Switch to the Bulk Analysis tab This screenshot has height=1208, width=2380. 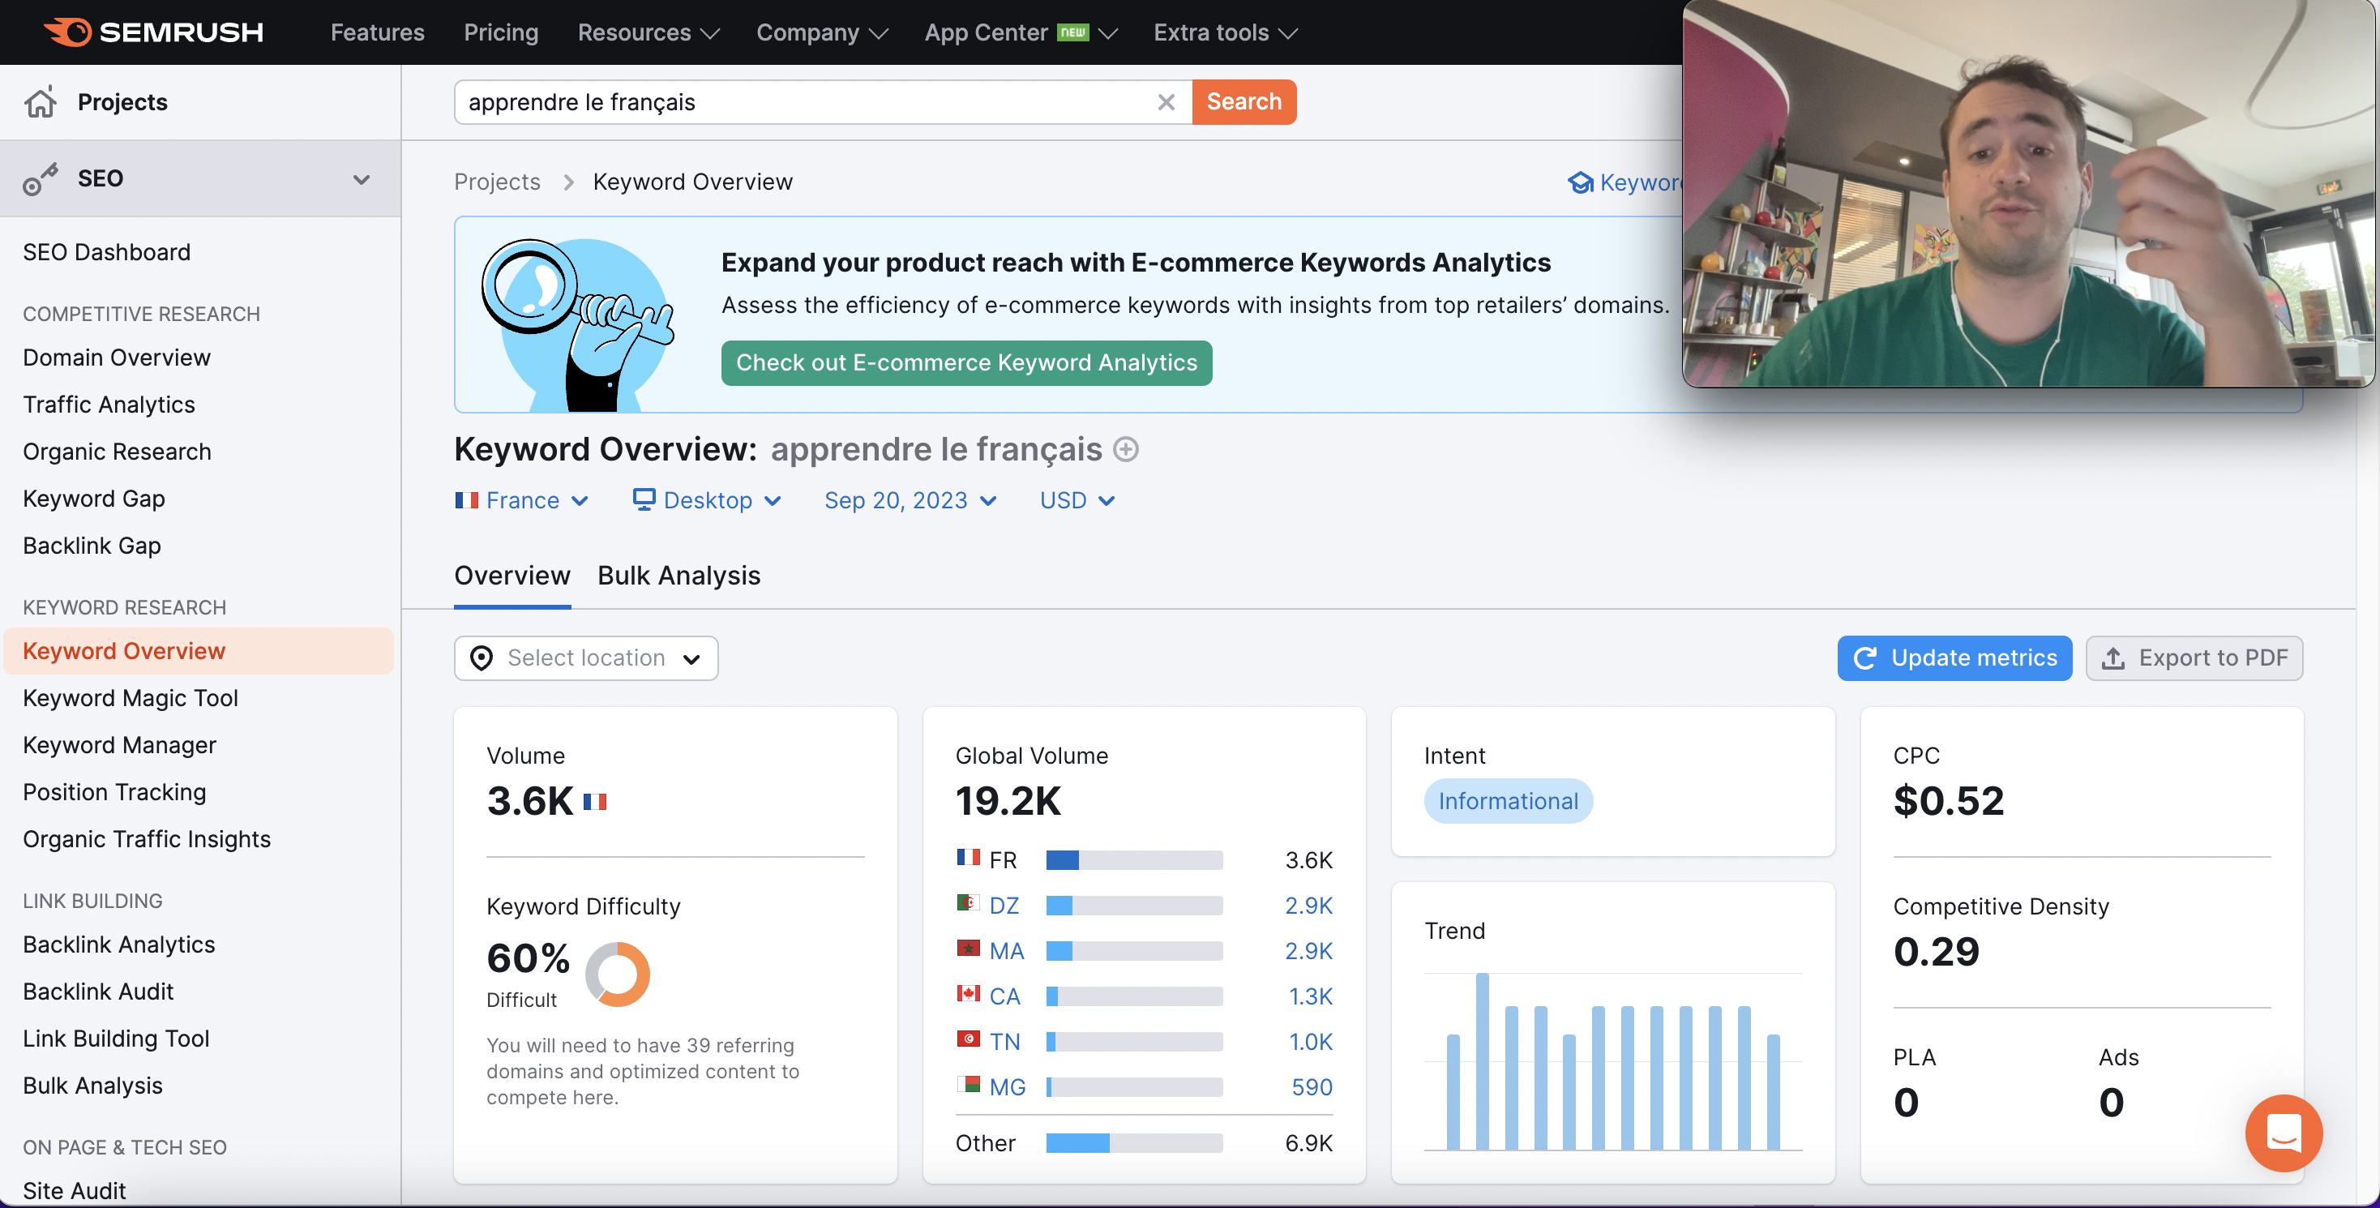pos(678,576)
